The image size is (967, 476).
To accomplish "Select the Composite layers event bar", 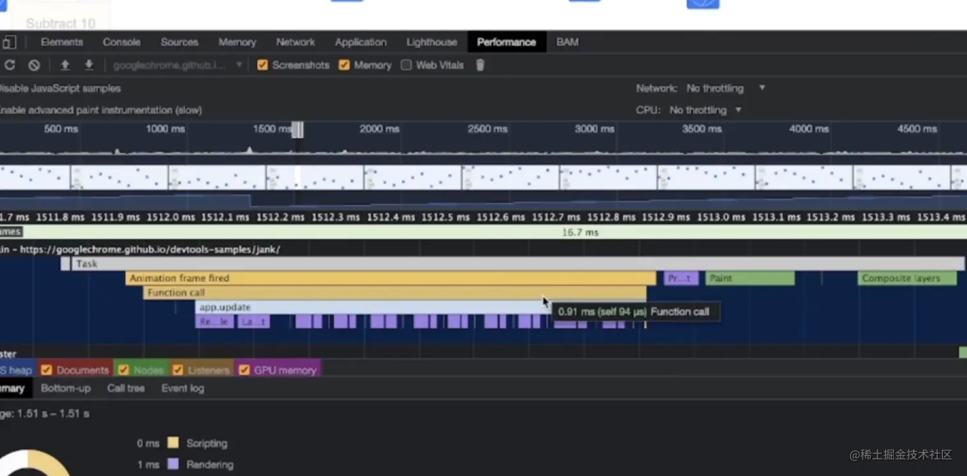I will (x=907, y=279).
